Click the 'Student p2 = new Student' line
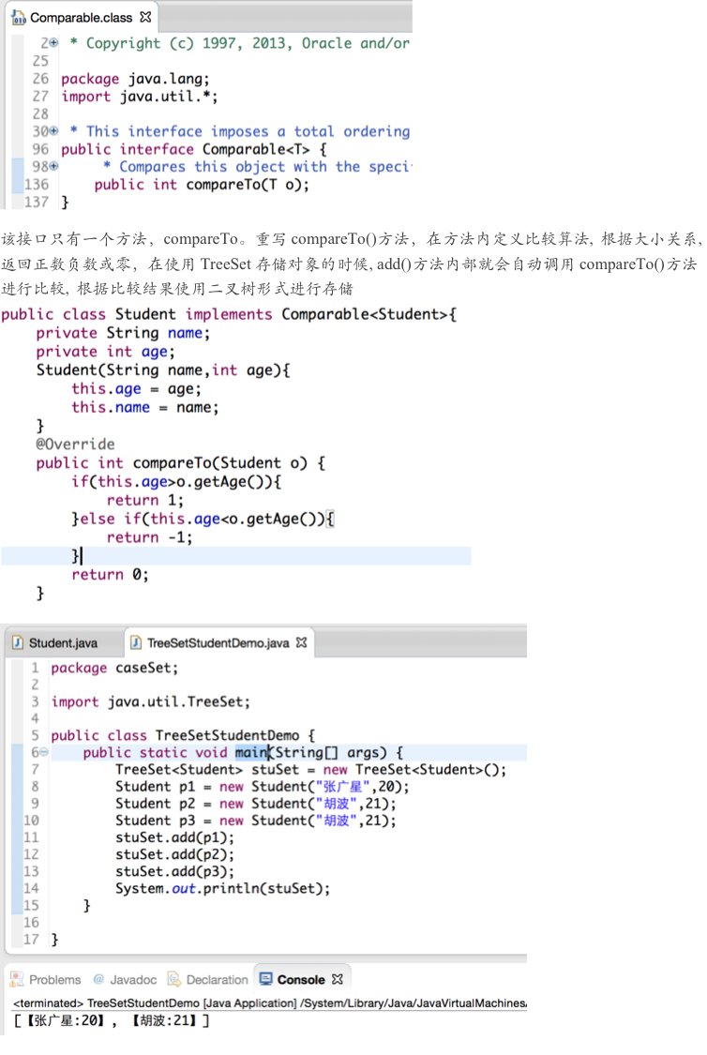707x1055 pixels. point(256,804)
